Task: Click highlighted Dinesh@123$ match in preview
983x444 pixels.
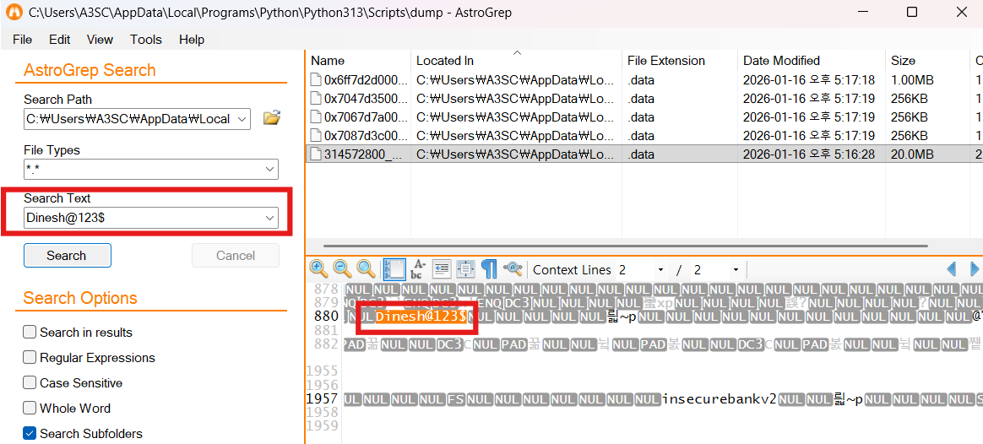Action: (x=421, y=317)
